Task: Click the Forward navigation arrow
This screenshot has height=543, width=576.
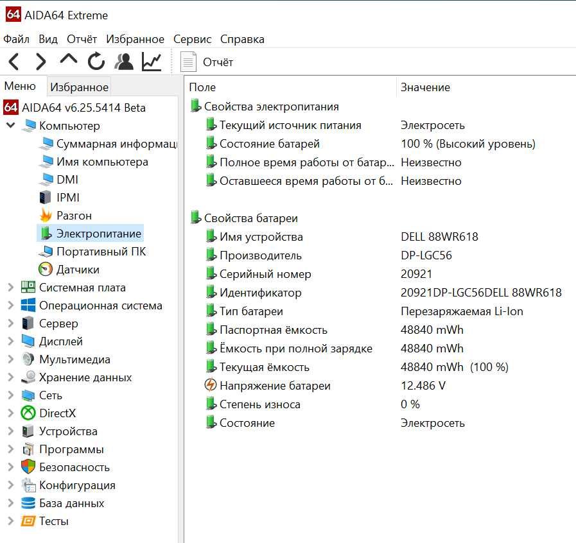Action: [x=40, y=62]
